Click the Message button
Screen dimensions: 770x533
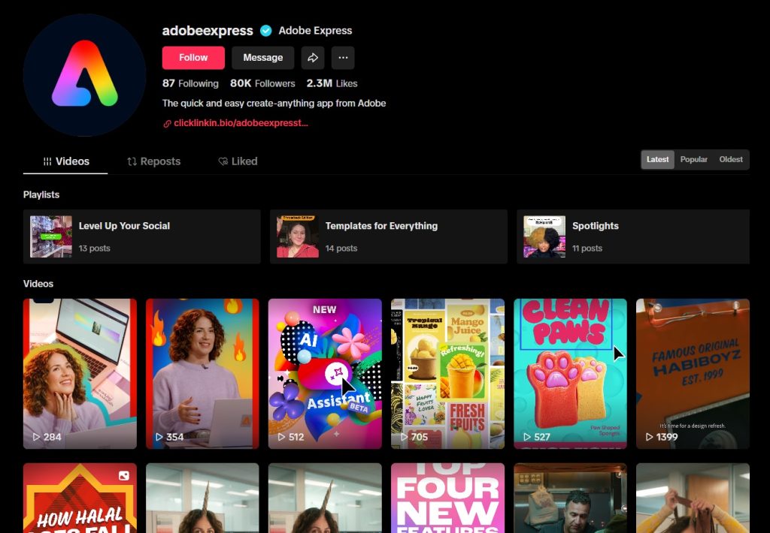pyautogui.click(x=262, y=58)
